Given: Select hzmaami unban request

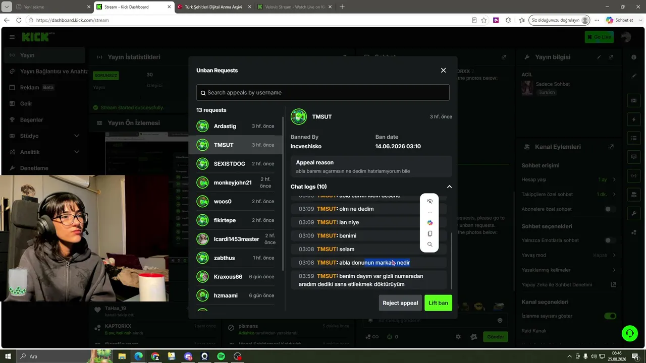Looking at the screenshot, I should coord(235,295).
